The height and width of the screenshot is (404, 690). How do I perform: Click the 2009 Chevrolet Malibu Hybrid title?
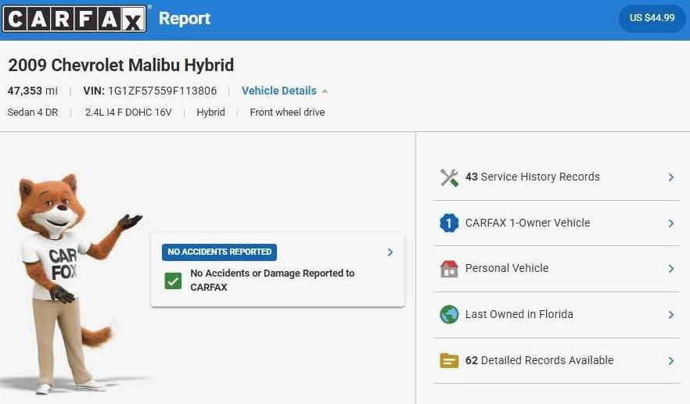click(121, 65)
